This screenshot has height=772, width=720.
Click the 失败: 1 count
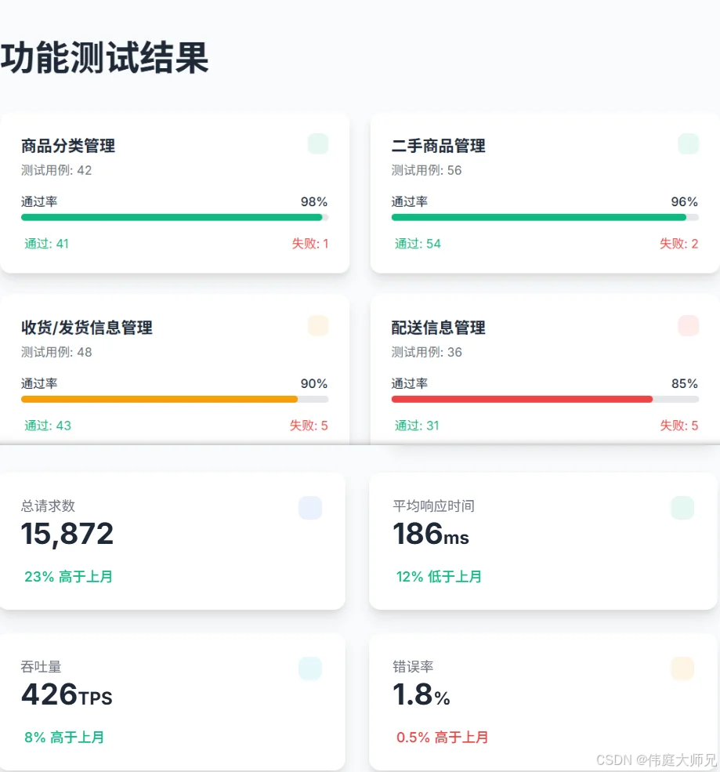(310, 244)
